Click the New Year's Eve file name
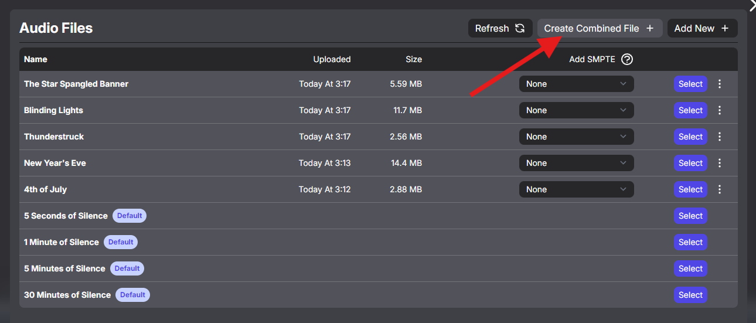The image size is (756, 323). [x=55, y=163]
